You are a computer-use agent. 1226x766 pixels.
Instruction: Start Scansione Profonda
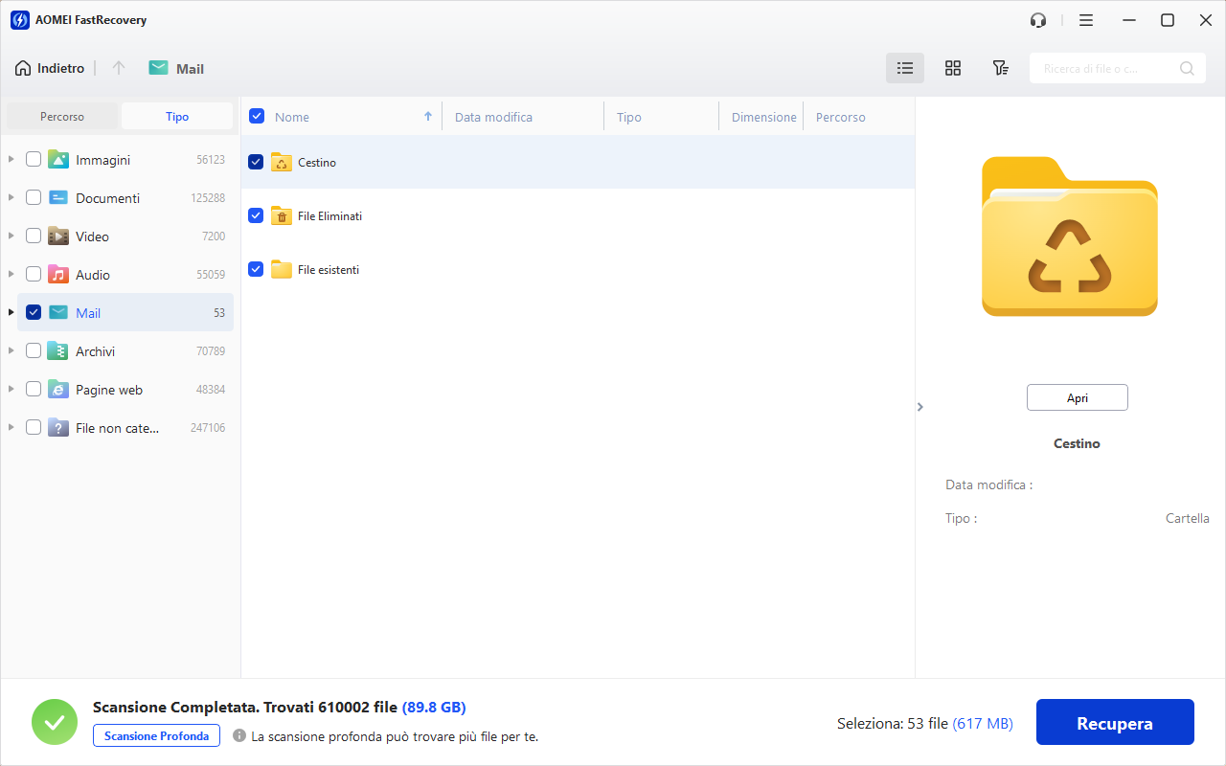pyautogui.click(x=156, y=735)
